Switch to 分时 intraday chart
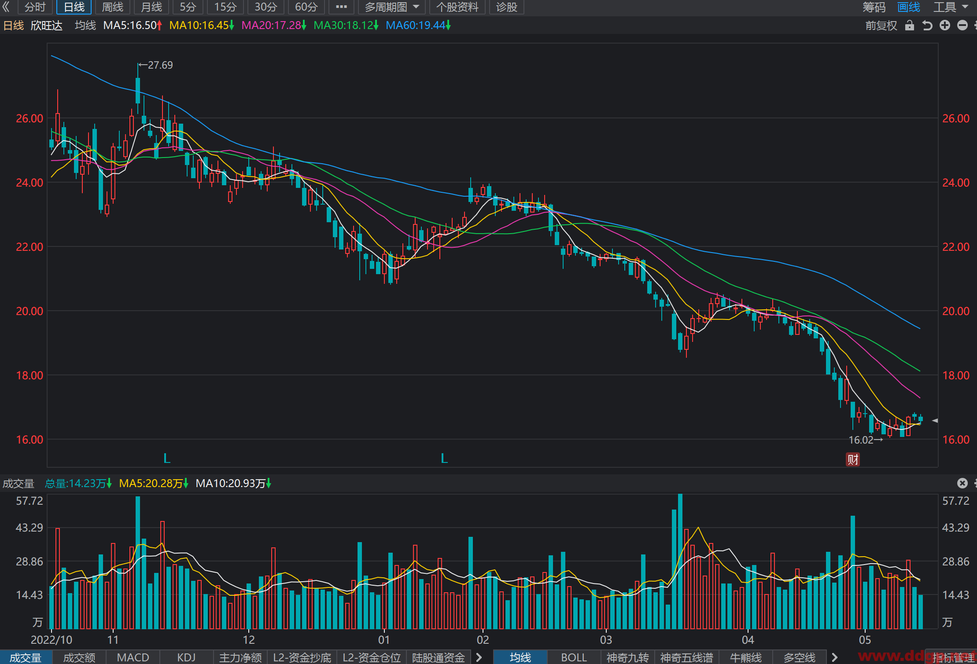Image resolution: width=977 pixels, height=664 pixels. tap(35, 7)
